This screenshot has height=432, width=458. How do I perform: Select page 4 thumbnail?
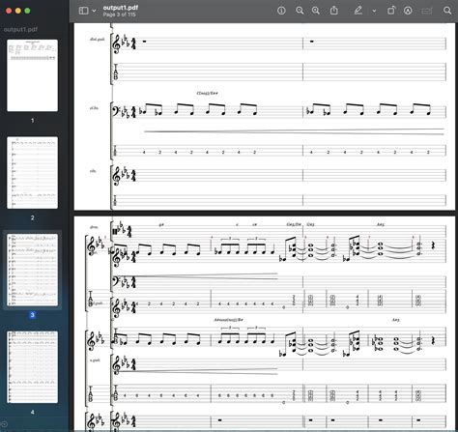tap(33, 367)
